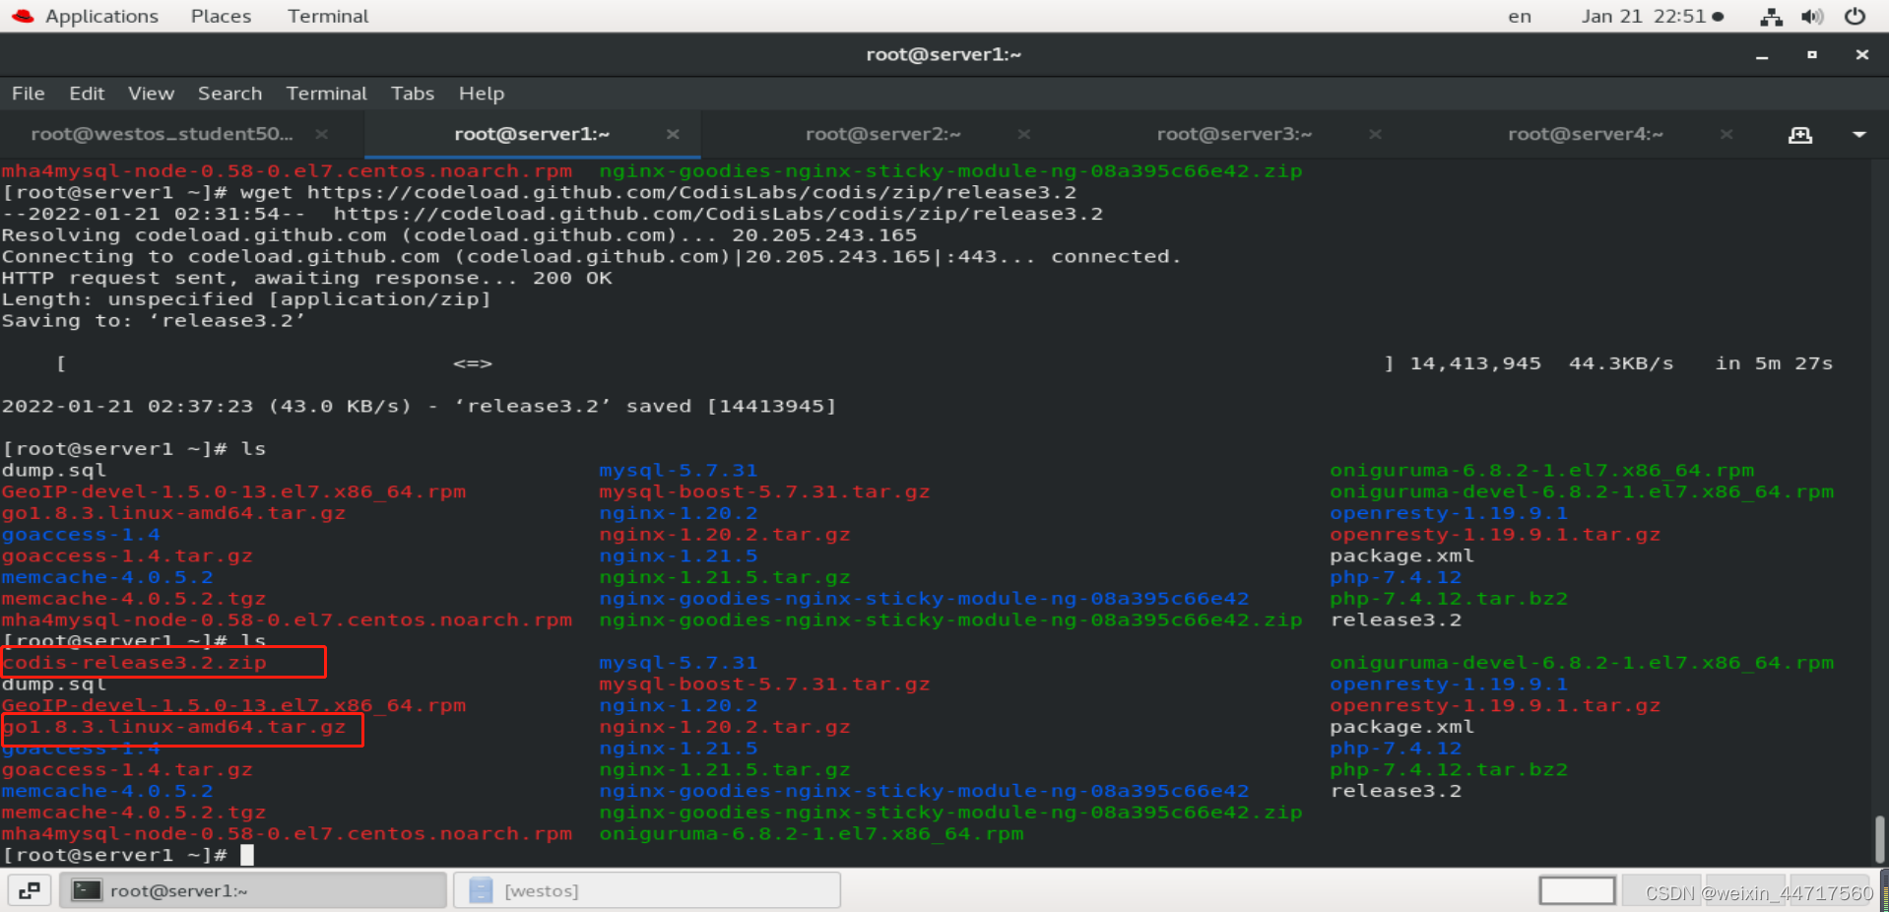This screenshot has width=1889, height=912.
Task: Click the workspace switcher box in taskbar
Action: (1577, 890)
